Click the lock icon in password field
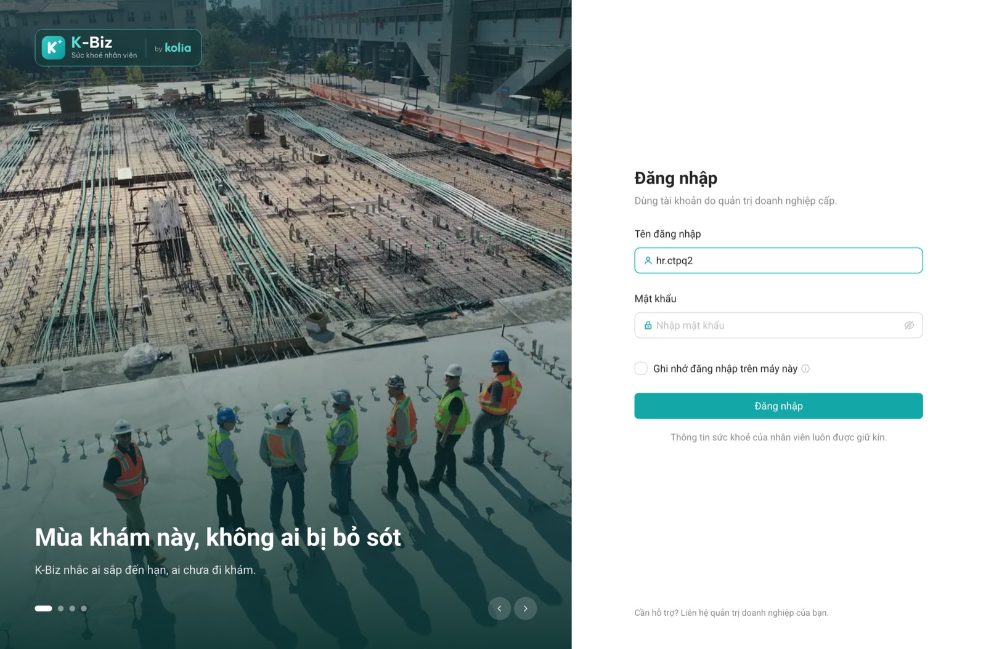986x649 pixels. tap(648, 325)
